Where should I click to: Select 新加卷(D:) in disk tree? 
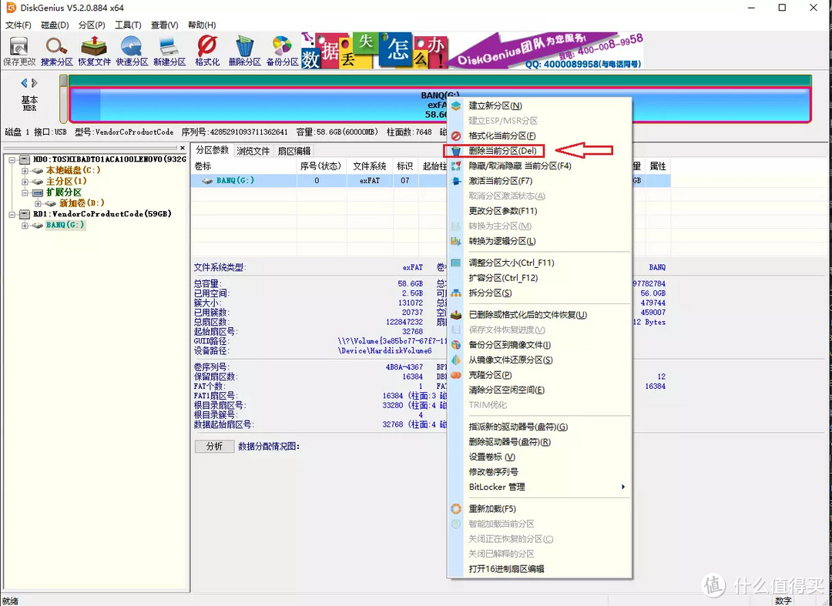[x=82, y=203]
